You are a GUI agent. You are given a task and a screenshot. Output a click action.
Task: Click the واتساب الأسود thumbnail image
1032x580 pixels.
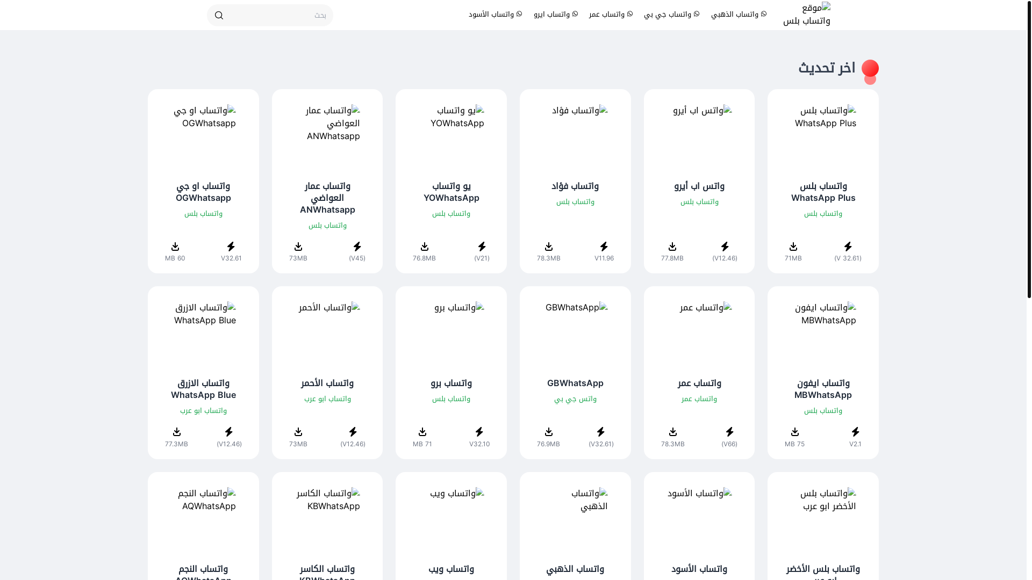click(699, 520)
